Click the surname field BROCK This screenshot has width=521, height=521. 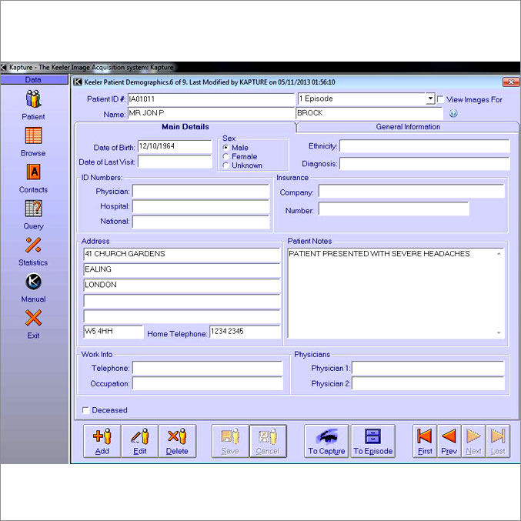pyautogui.click(x=369, y=113)
